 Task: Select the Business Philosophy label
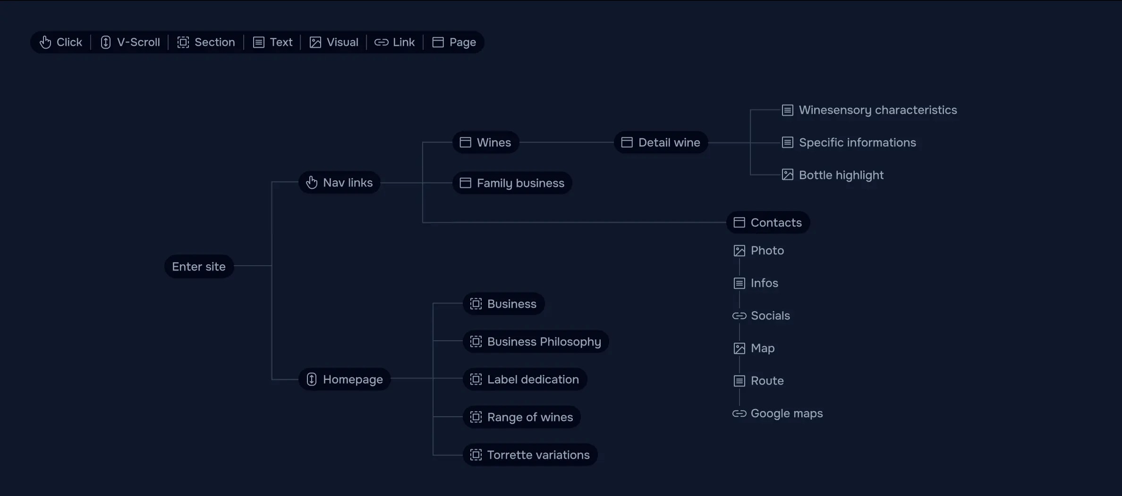tap(544, 342)
